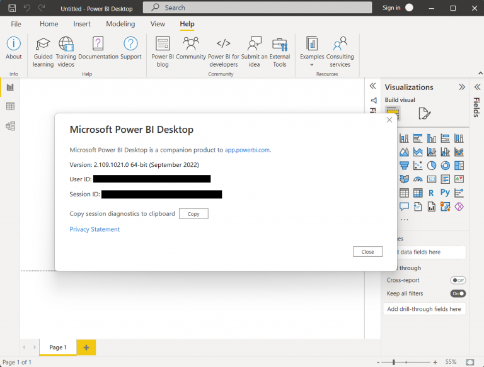Click the Copy session diagnostics button
This screenshot has height=367, width=484.
tap(193, 214)
